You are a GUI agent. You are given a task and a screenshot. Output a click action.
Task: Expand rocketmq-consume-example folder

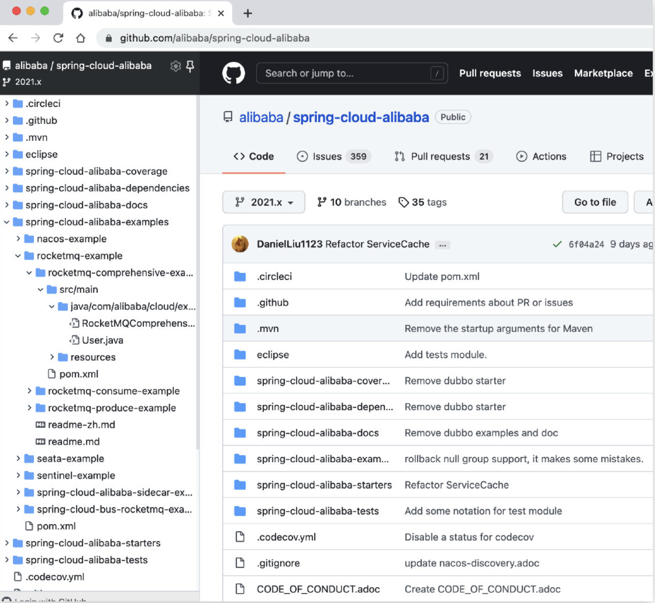tap(30, 391)
